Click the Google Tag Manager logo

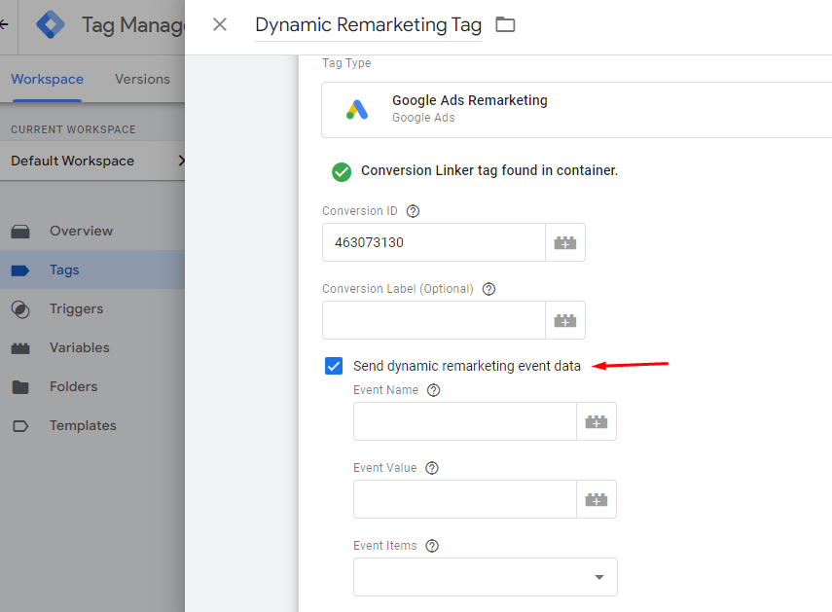pyautogui.click(x=51, y=24)
